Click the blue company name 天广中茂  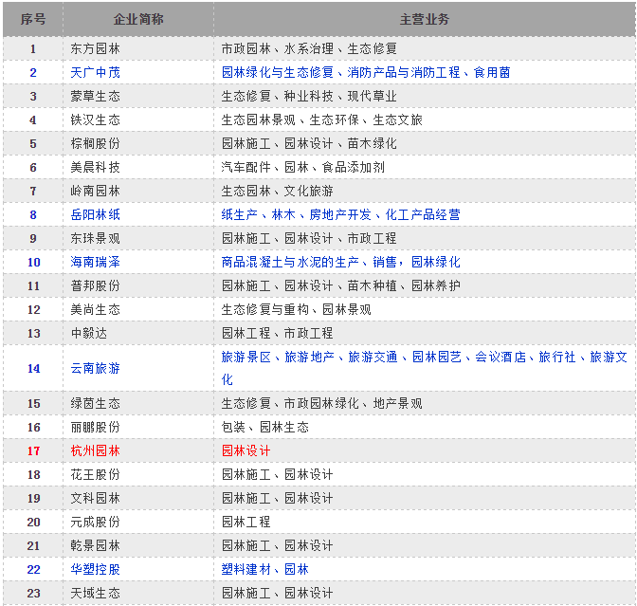[x=95, y=72]
